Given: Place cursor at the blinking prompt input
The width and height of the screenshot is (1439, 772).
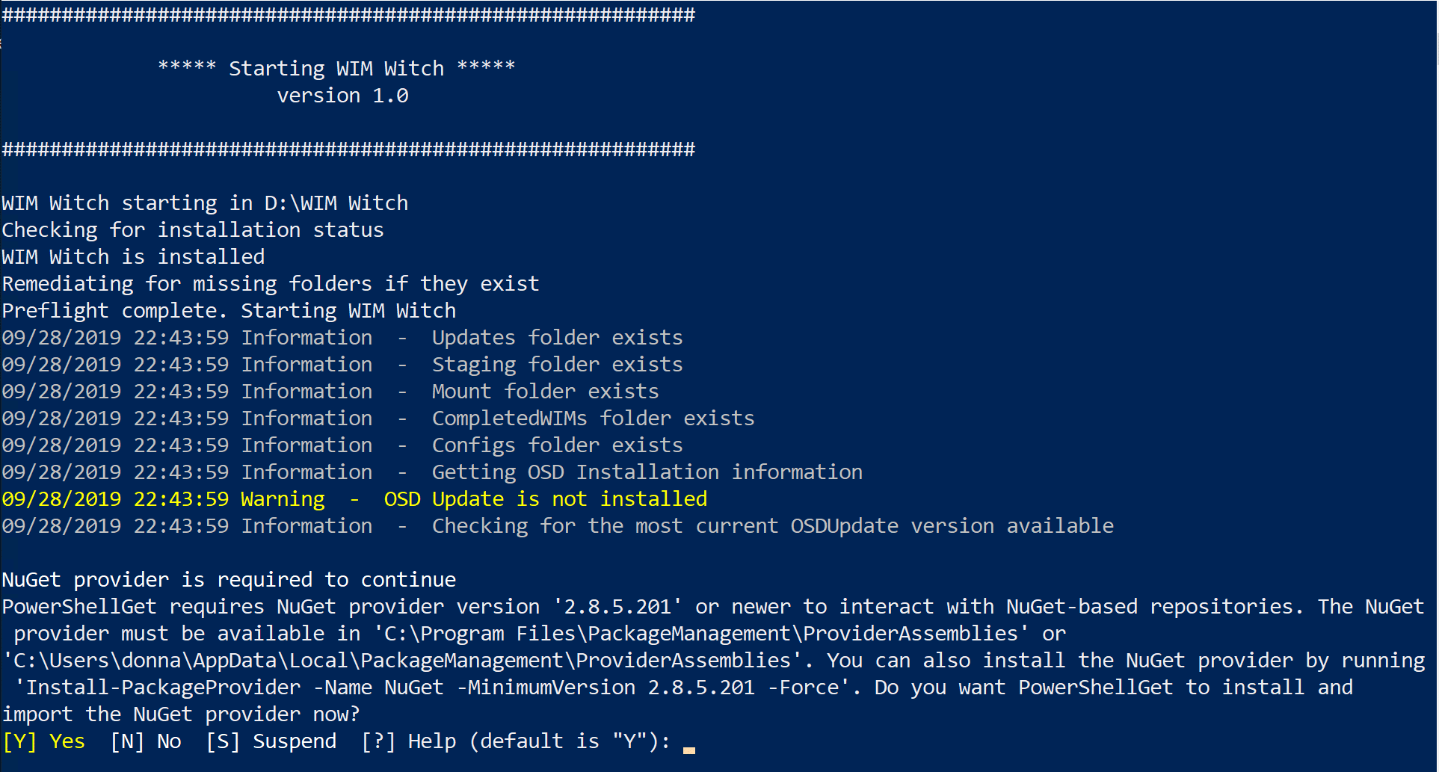Looking at the screenshot, I should (688, 744).
